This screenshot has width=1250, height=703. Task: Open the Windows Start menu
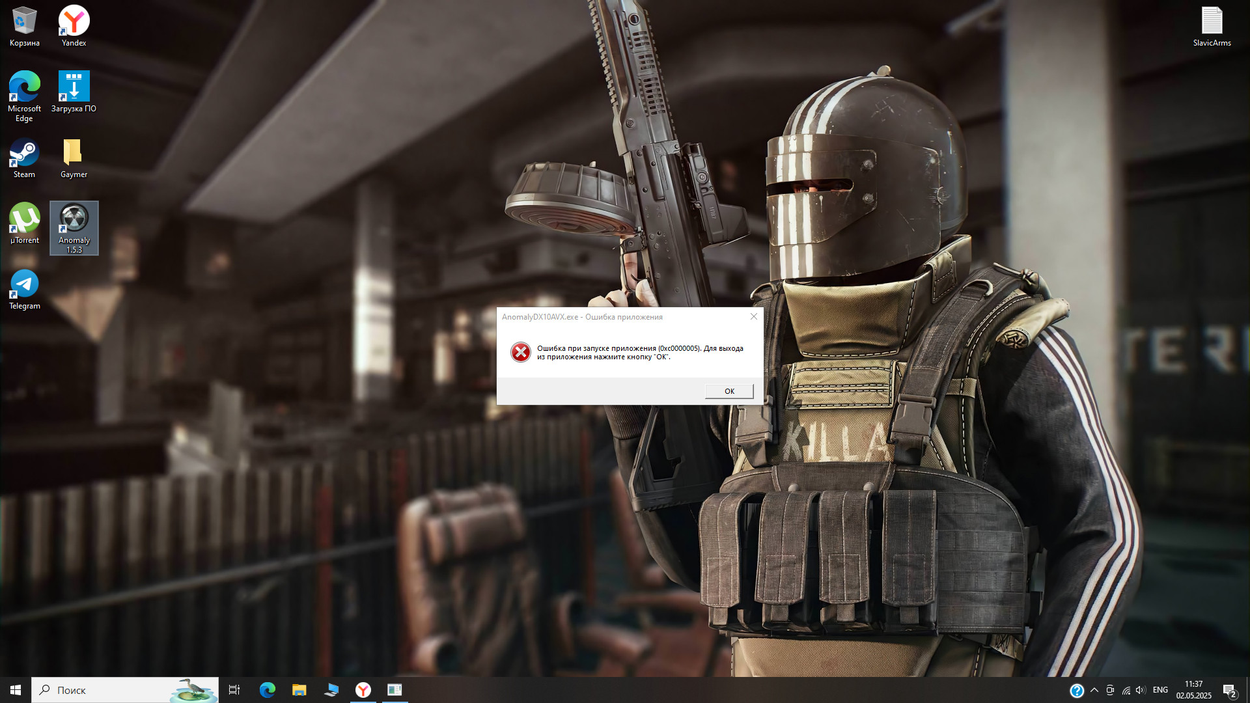16,690
